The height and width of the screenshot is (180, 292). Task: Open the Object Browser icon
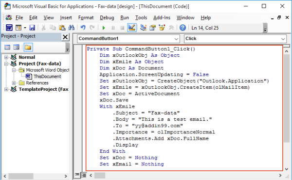162,28
